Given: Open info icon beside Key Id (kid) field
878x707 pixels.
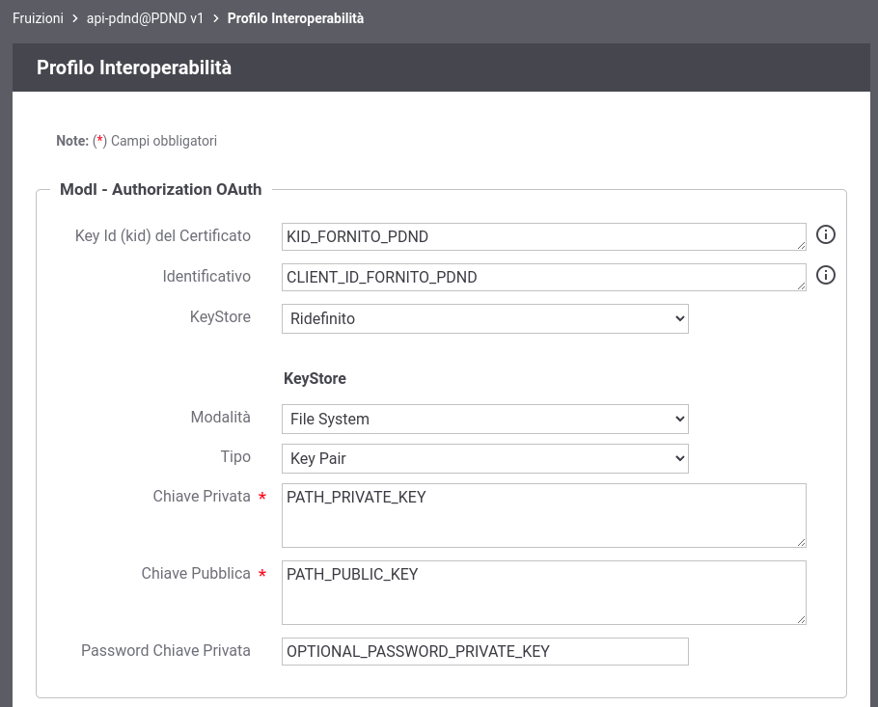Looking at the screenshot, I should 825,234.
